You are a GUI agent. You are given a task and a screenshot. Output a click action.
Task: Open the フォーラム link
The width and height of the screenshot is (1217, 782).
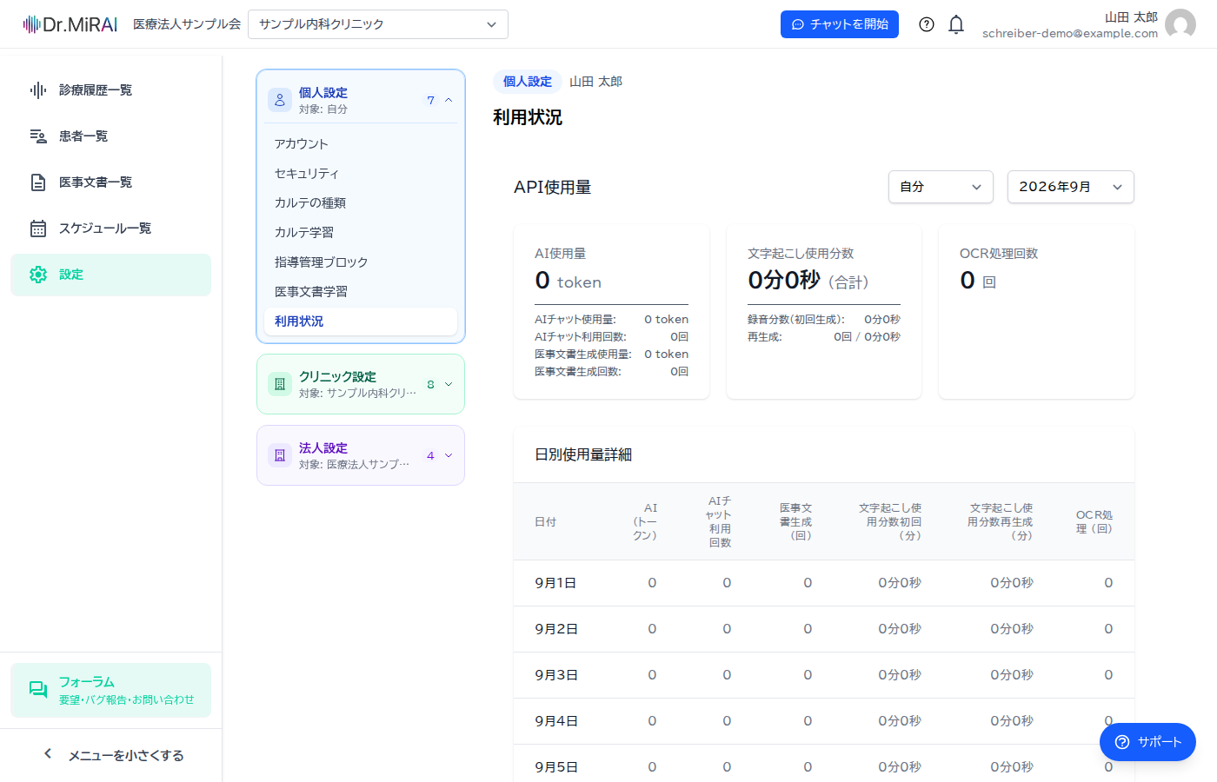111,690
